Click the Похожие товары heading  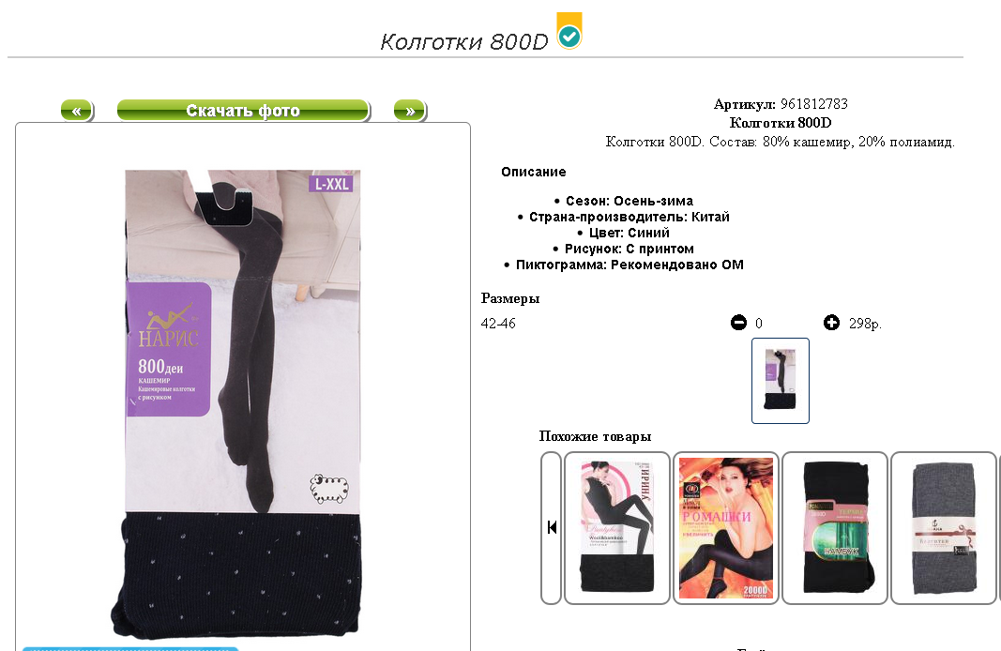click(x=595, y=436)
